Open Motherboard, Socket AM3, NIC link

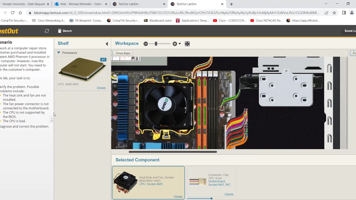click(219, 183)
